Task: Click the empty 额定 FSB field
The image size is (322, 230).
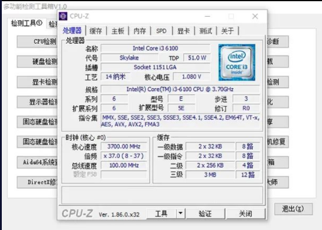Action: coord(124,175)
